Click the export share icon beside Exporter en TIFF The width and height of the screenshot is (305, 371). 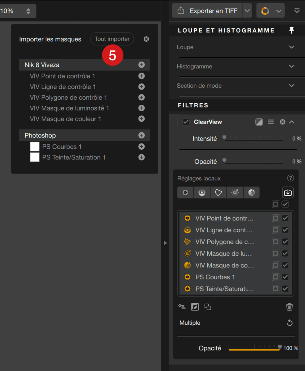click(181, 11)
